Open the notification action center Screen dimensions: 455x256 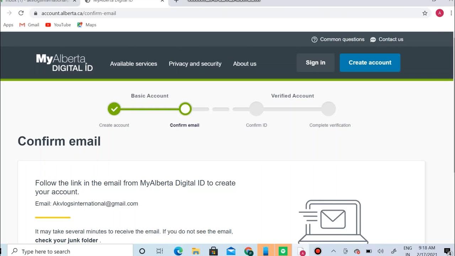[x=448, y=251]
